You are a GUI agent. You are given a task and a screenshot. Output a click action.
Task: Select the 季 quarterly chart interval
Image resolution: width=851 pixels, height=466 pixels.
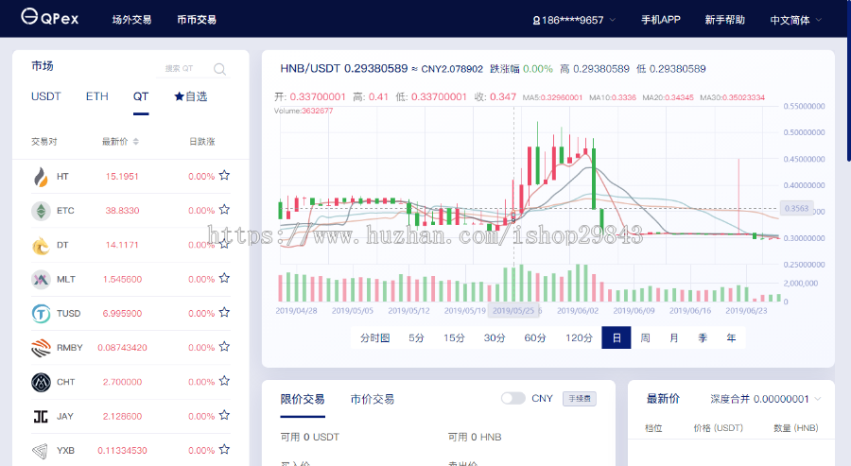(x=703, y=338)
